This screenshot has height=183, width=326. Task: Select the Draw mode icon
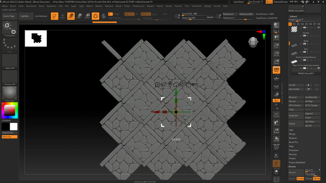tap(63, 16)
